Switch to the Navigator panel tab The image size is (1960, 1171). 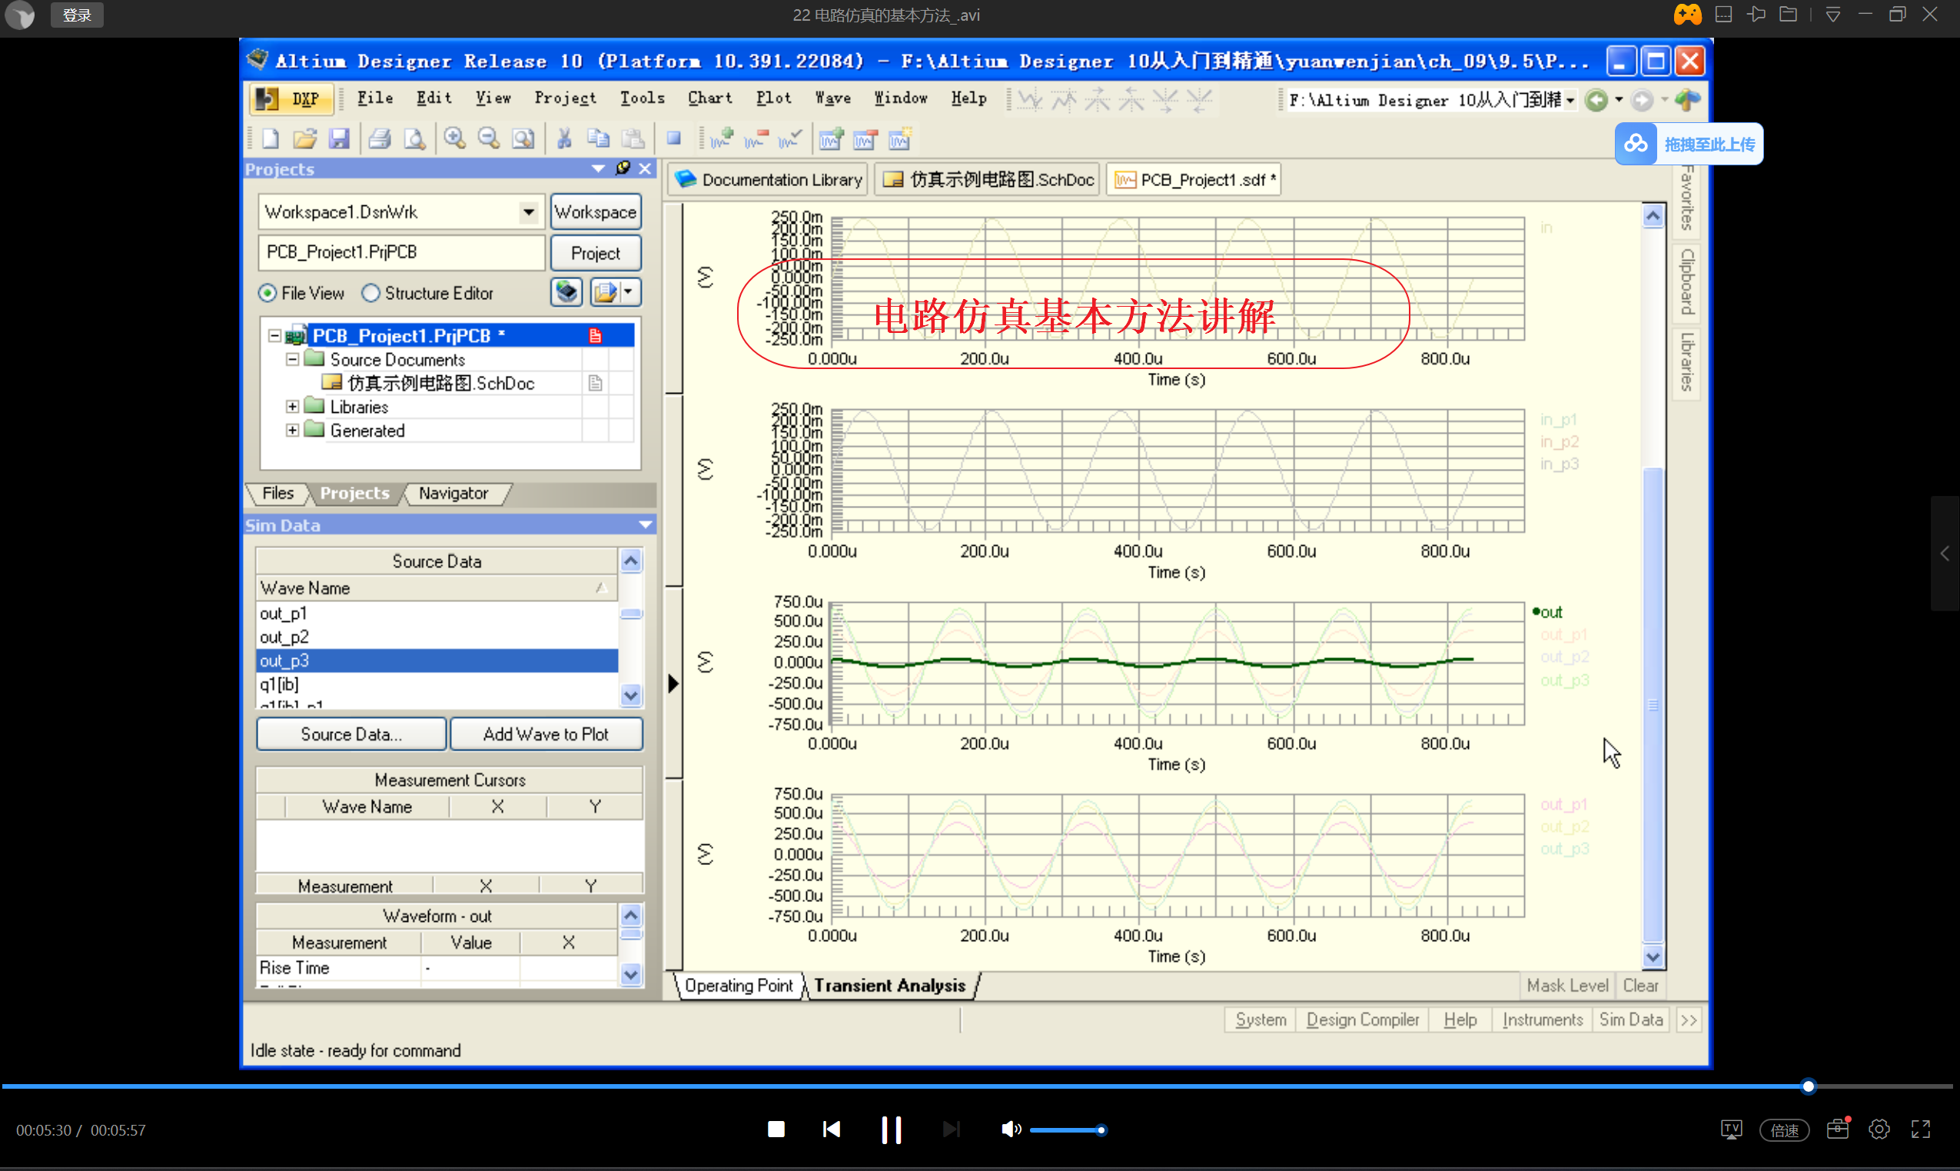453,493
